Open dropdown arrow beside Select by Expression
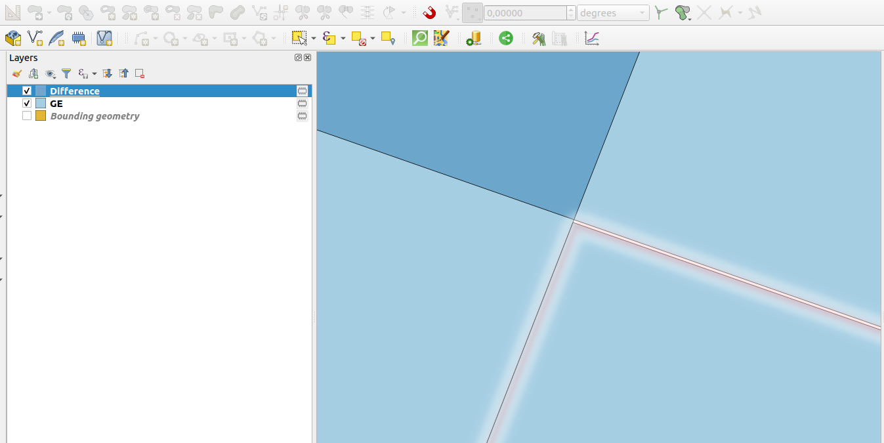This screenshot has width=884, height=443. tap(343, 39)
